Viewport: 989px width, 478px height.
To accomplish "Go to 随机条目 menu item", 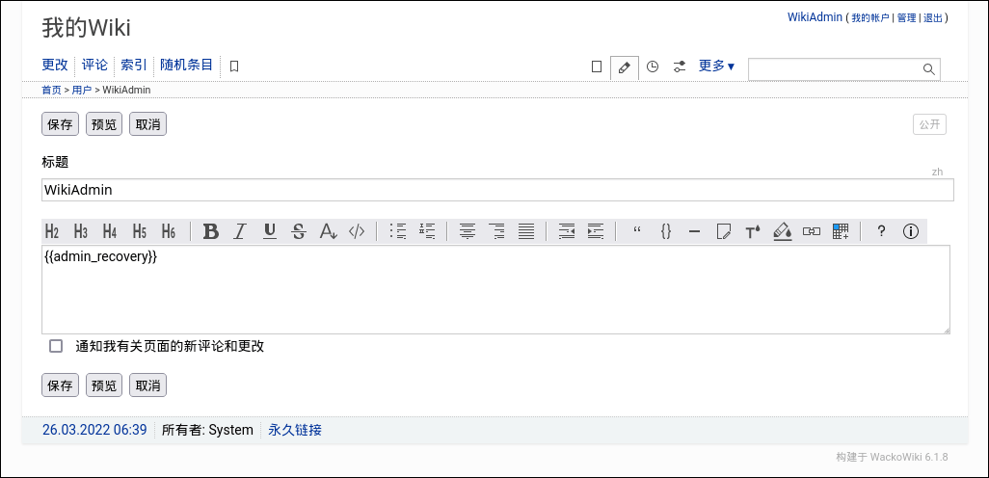I will pos(186,66).
